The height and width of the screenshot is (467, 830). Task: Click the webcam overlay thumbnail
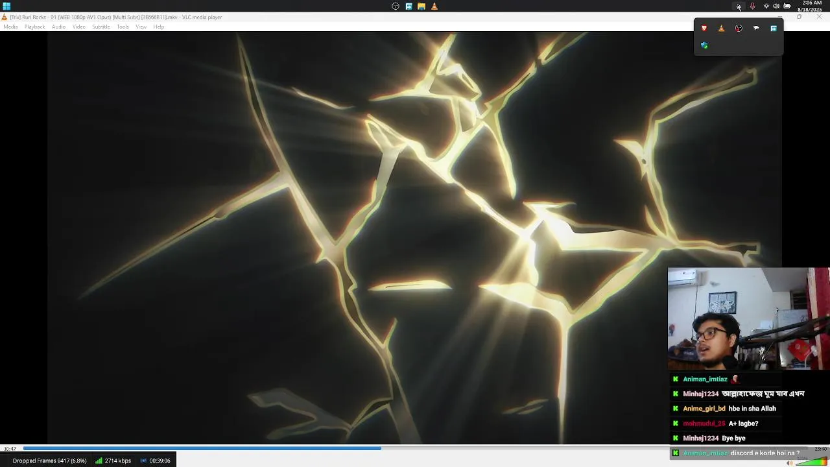point(749,318)
